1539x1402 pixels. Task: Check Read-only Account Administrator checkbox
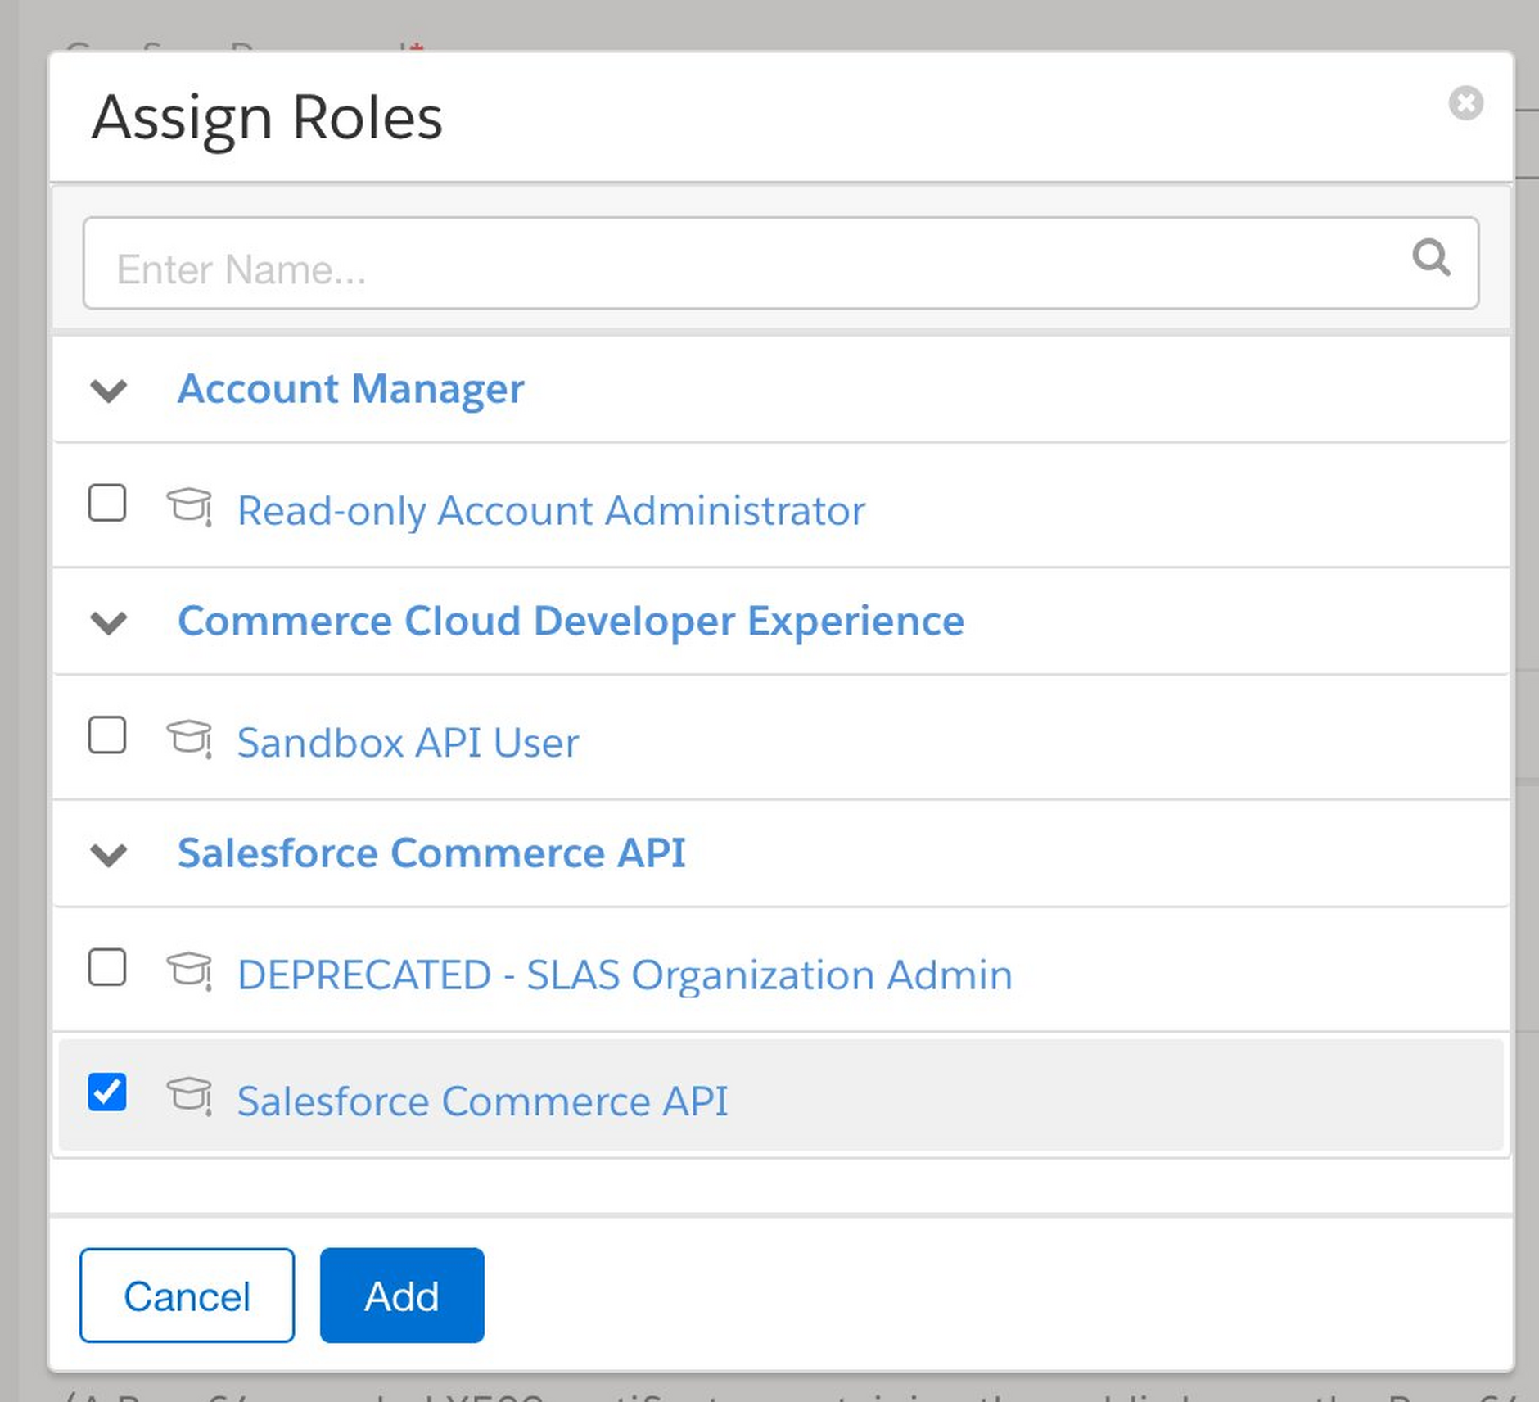pos(107,502)
